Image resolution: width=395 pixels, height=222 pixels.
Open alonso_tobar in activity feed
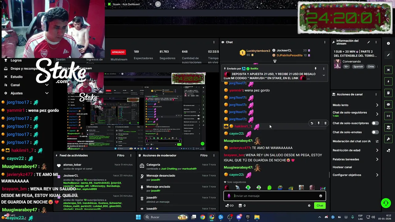click(72, 165)
